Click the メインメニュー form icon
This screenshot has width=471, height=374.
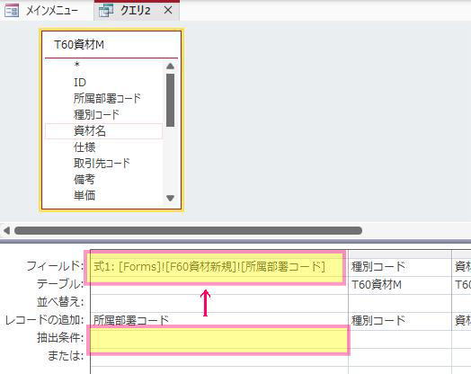pos(13,11)
